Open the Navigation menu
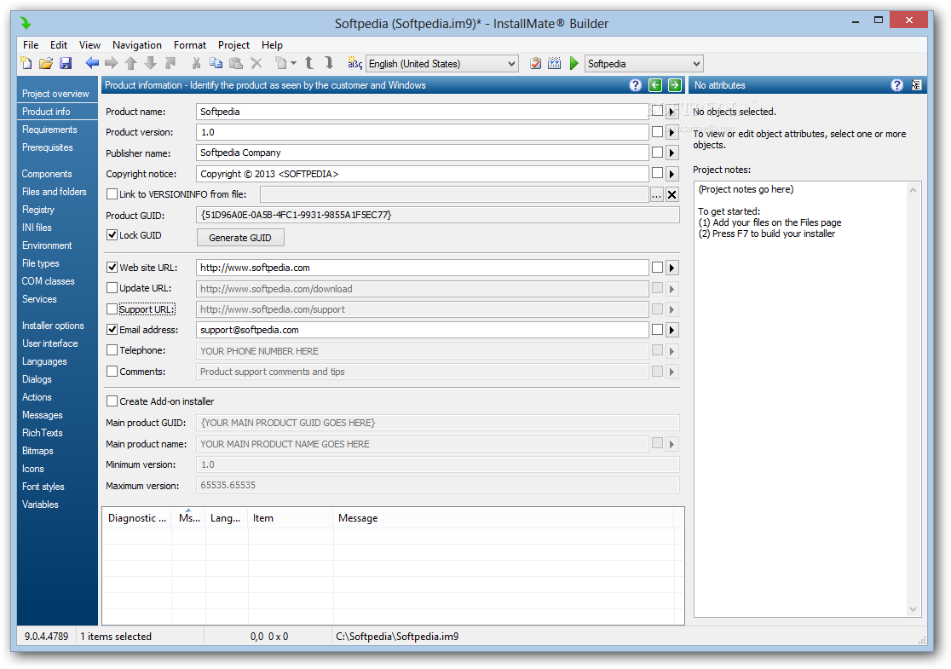 point(136,45)
